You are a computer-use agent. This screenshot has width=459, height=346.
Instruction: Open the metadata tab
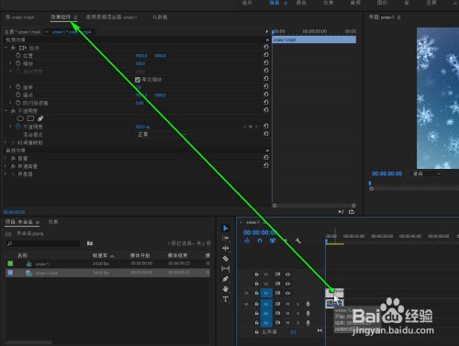(160, 17)
